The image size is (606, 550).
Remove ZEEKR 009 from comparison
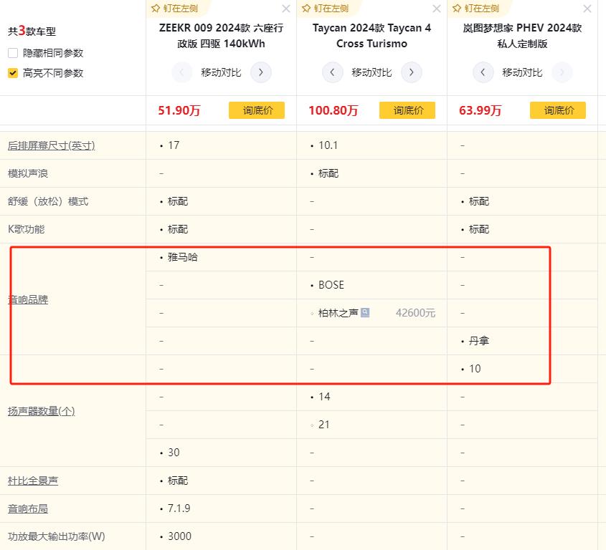[286, 9]
